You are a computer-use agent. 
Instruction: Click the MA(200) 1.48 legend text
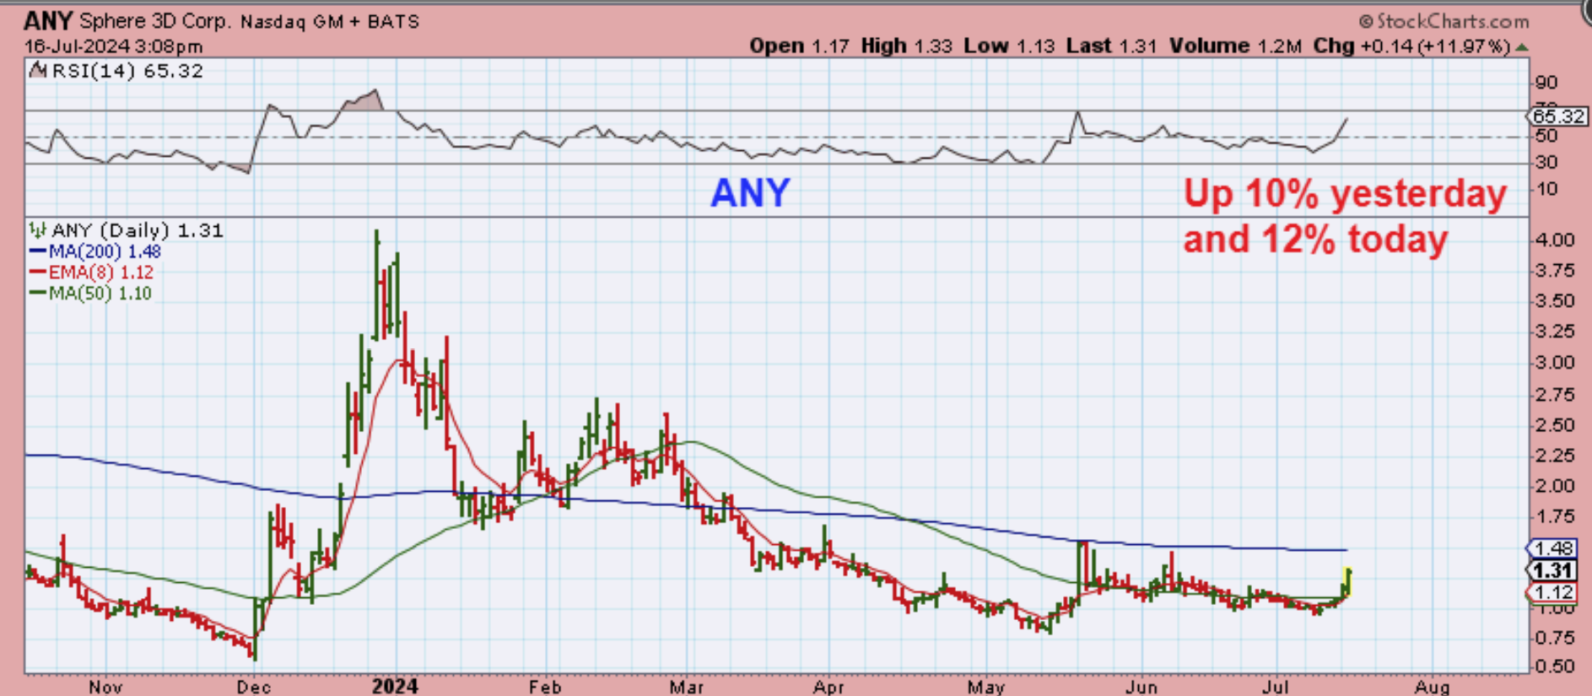tap(105, 251)
